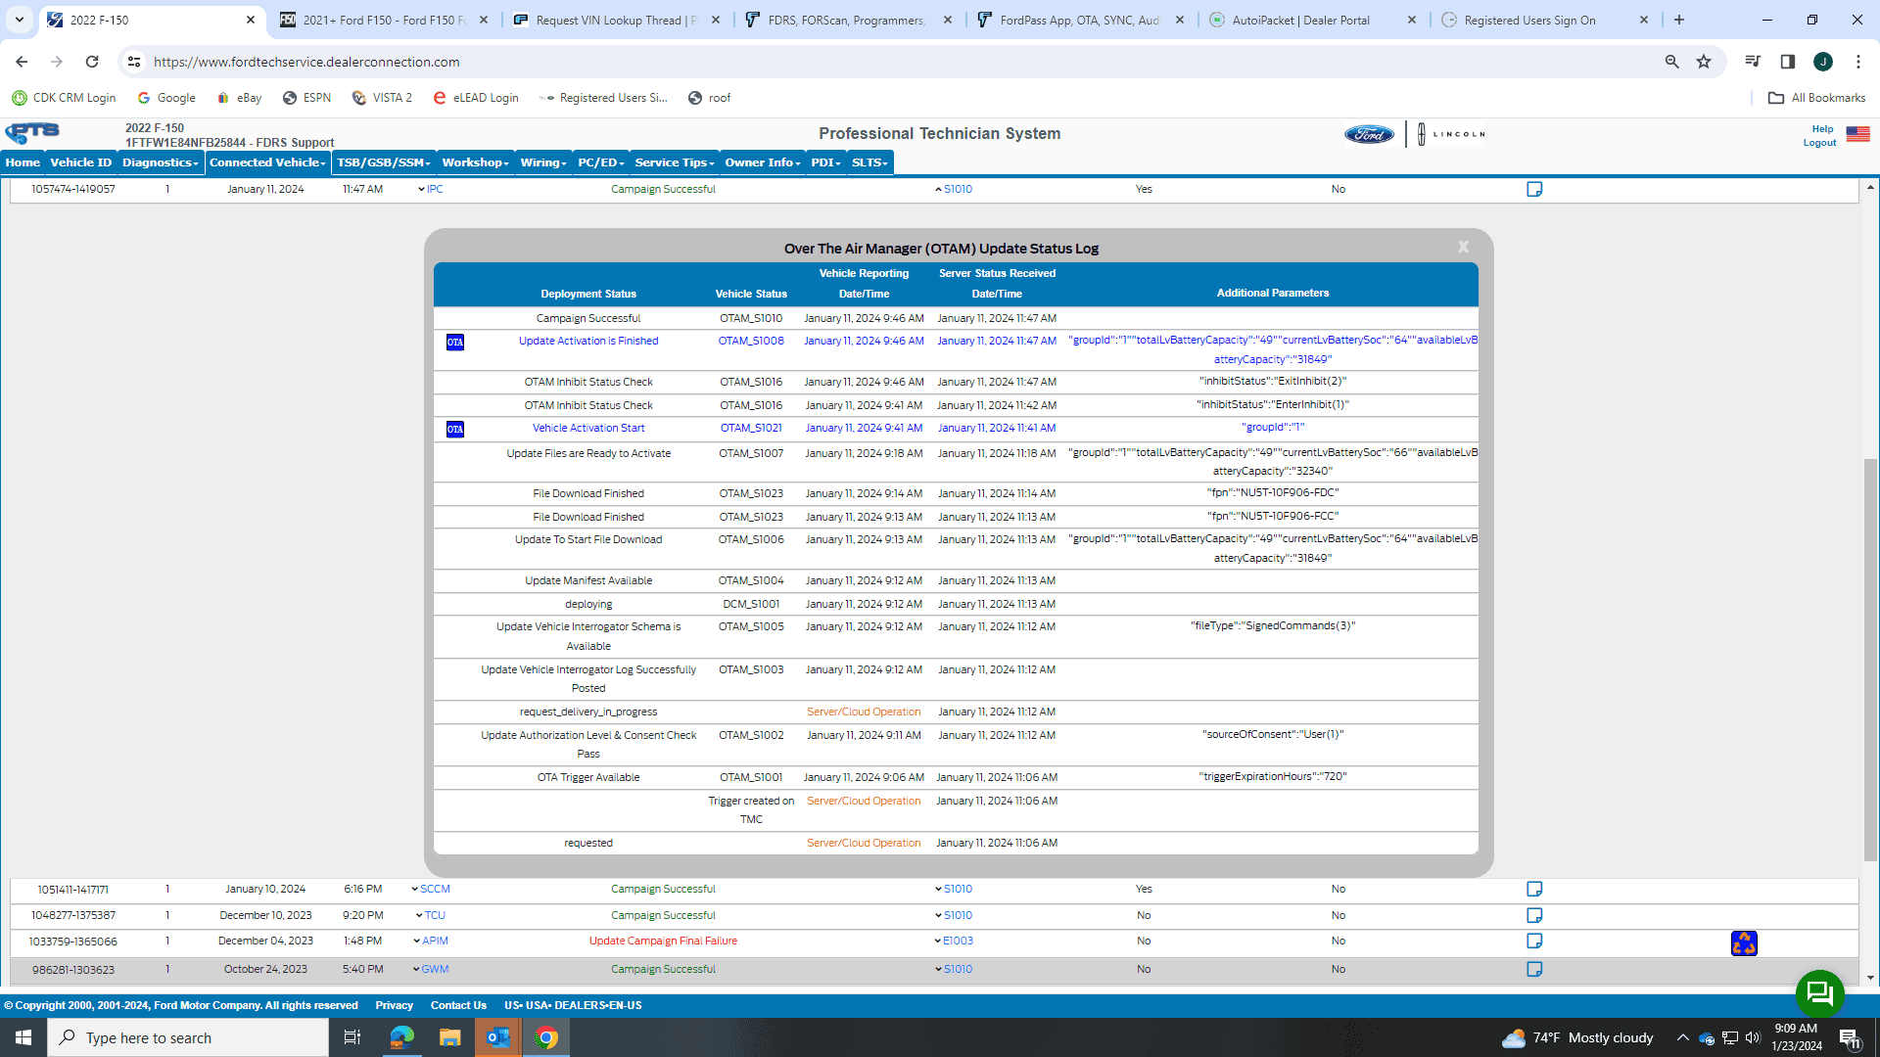Close the OTAM Update Status Log popup
The width and height of the screenshot is (1880, 1057).
tap(1463, 248)
